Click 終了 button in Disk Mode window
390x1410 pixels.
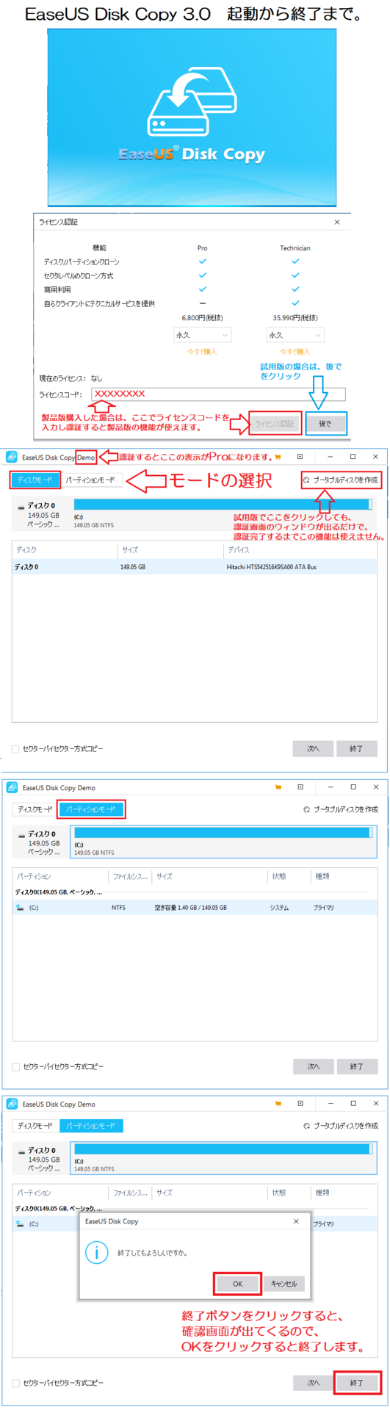pos(356,748)
